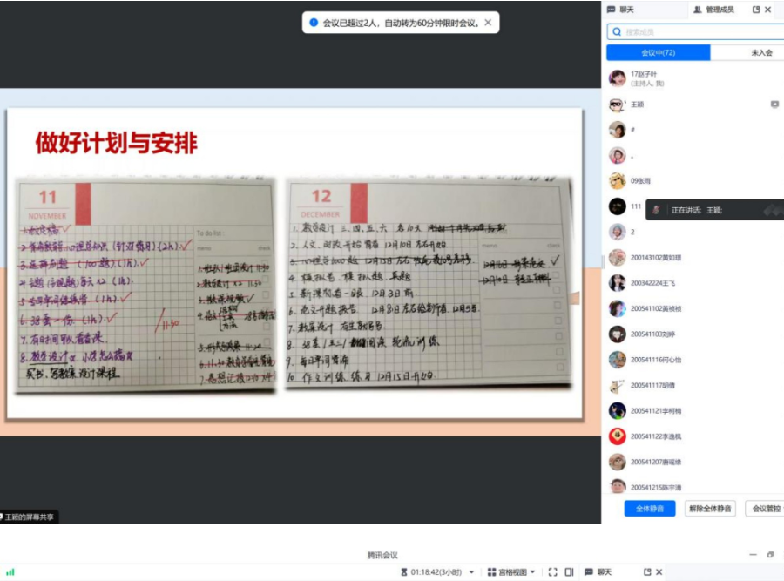
Task: Click the green network signal indicator
Action: (x=10, y=572)
